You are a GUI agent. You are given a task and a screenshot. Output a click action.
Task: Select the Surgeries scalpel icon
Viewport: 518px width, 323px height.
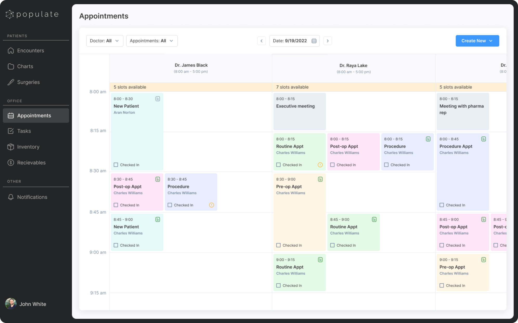(x=11, y=82)
